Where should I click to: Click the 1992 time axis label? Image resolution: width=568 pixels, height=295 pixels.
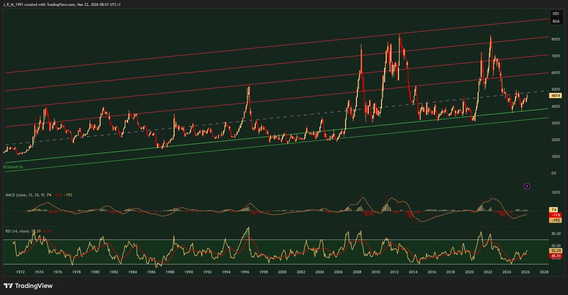tap(207, 272)
